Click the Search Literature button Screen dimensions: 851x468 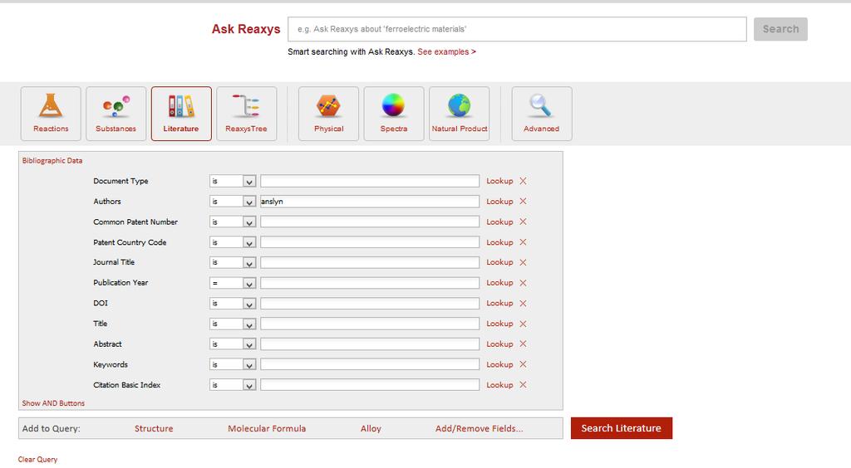pyautogui.click(x=622, y=428)
